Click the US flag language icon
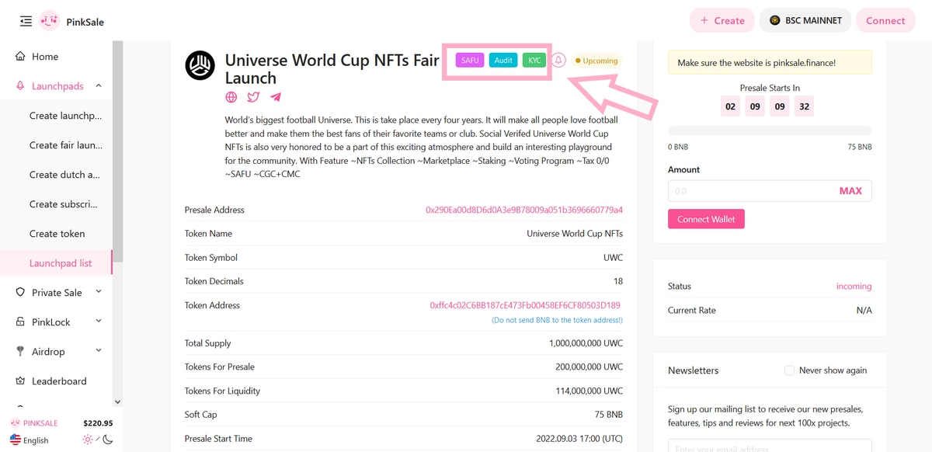 (16, 440)
